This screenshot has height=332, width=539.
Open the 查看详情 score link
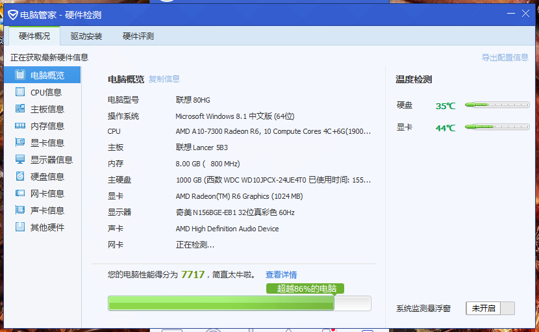281,275
